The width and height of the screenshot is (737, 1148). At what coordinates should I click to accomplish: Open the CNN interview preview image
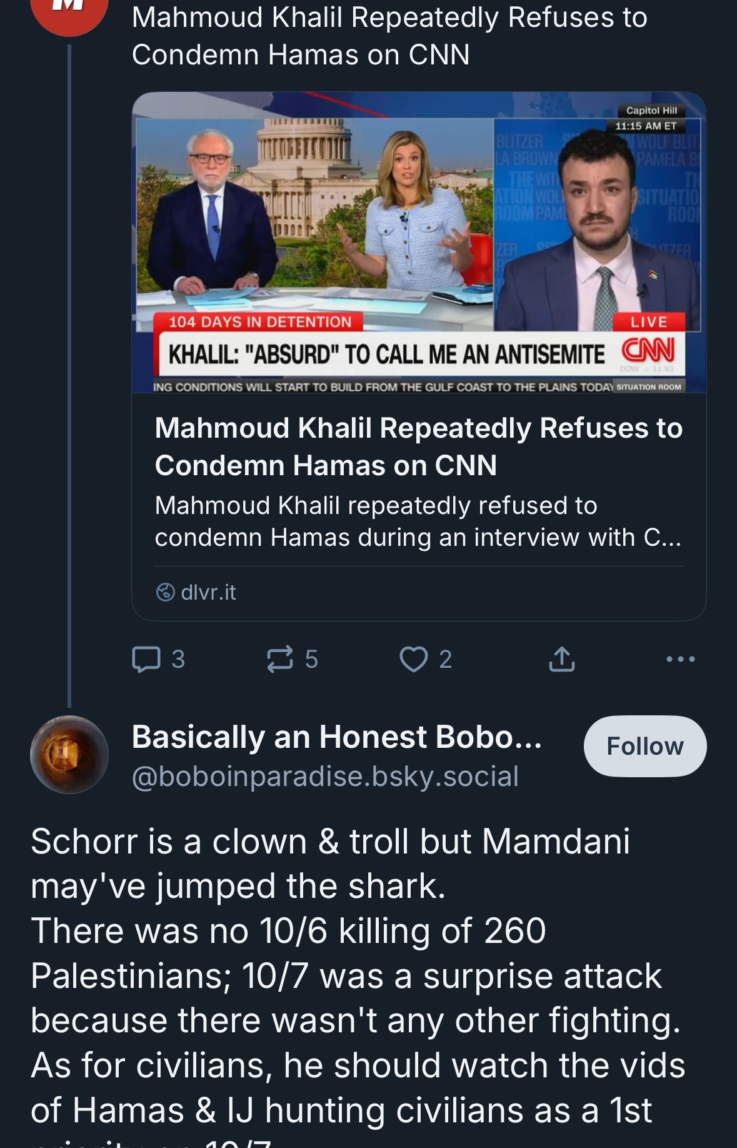(x=419, y=243)
